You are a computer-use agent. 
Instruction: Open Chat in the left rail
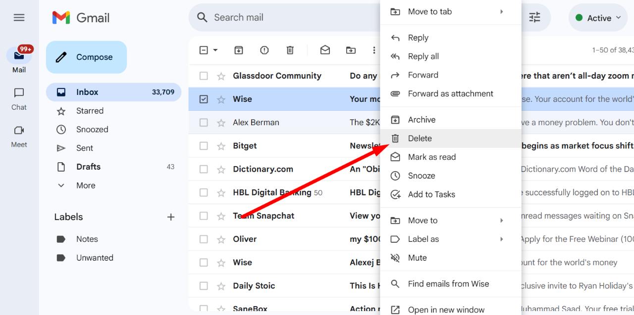[19, 99]
